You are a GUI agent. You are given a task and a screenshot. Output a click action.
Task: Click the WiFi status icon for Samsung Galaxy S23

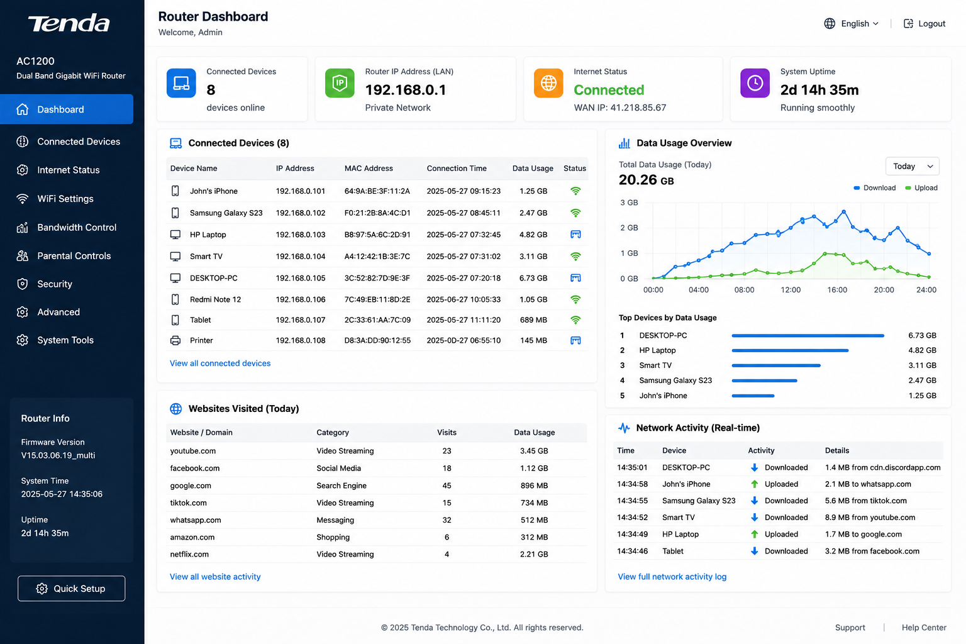click(x=575, y=213)
